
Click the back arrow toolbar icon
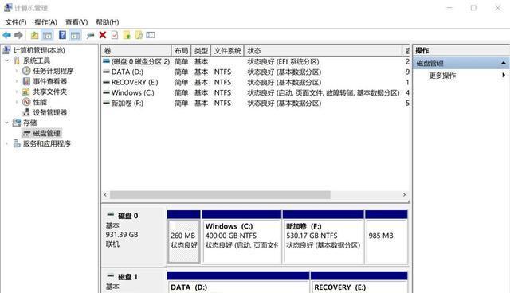tap(6, 35)
